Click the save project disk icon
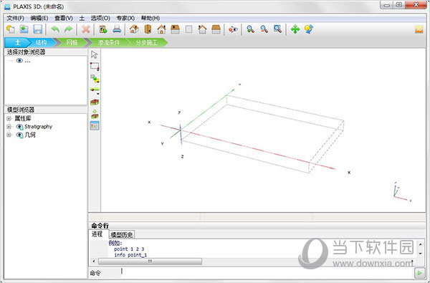Image resolution: width=430 pixels, height=283 pixels. pyautogui.click(x=37, y=29)
